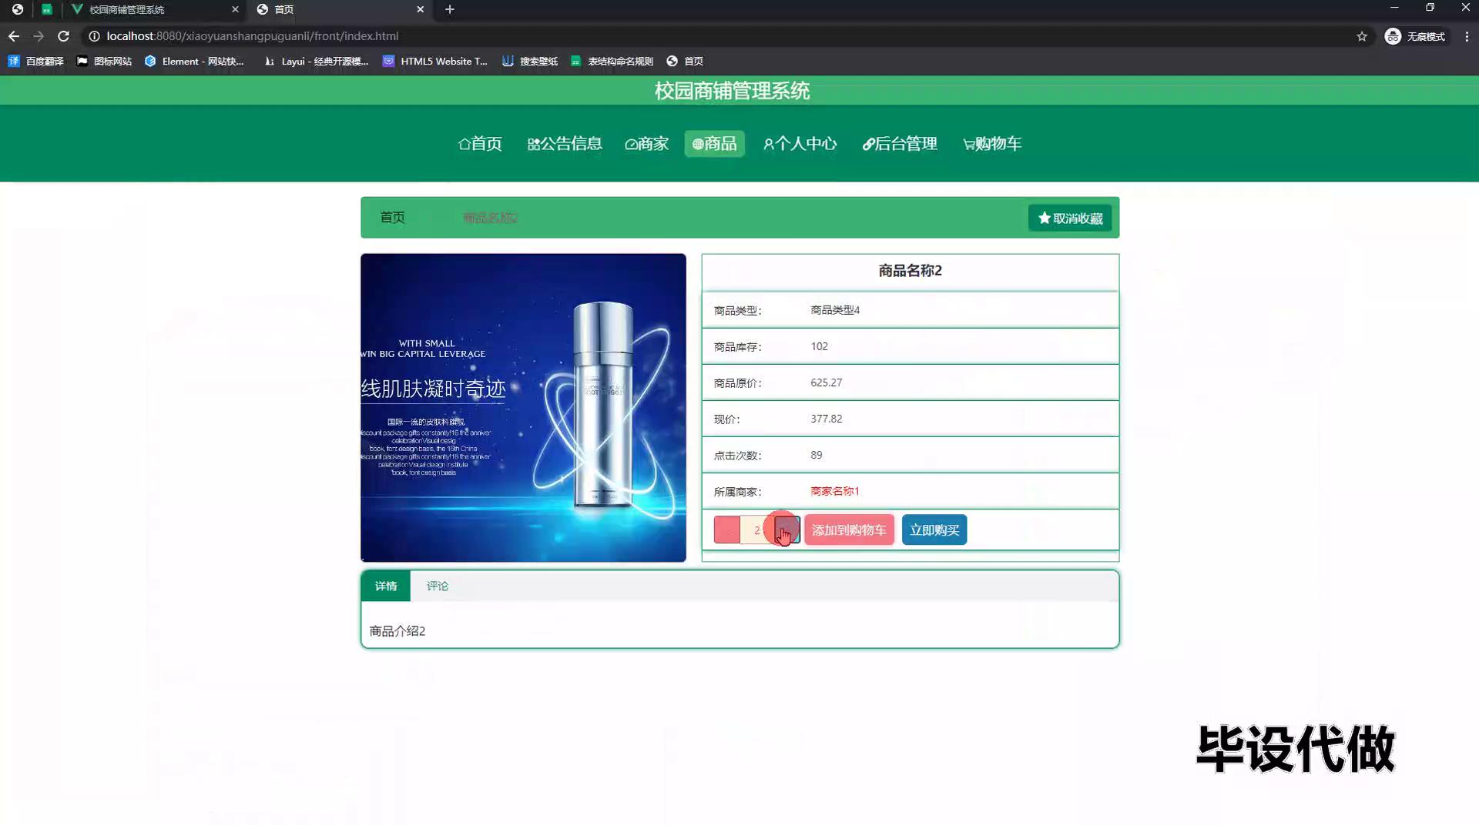Click the product image
The image size is (1479, 825).
click(523, 408)
